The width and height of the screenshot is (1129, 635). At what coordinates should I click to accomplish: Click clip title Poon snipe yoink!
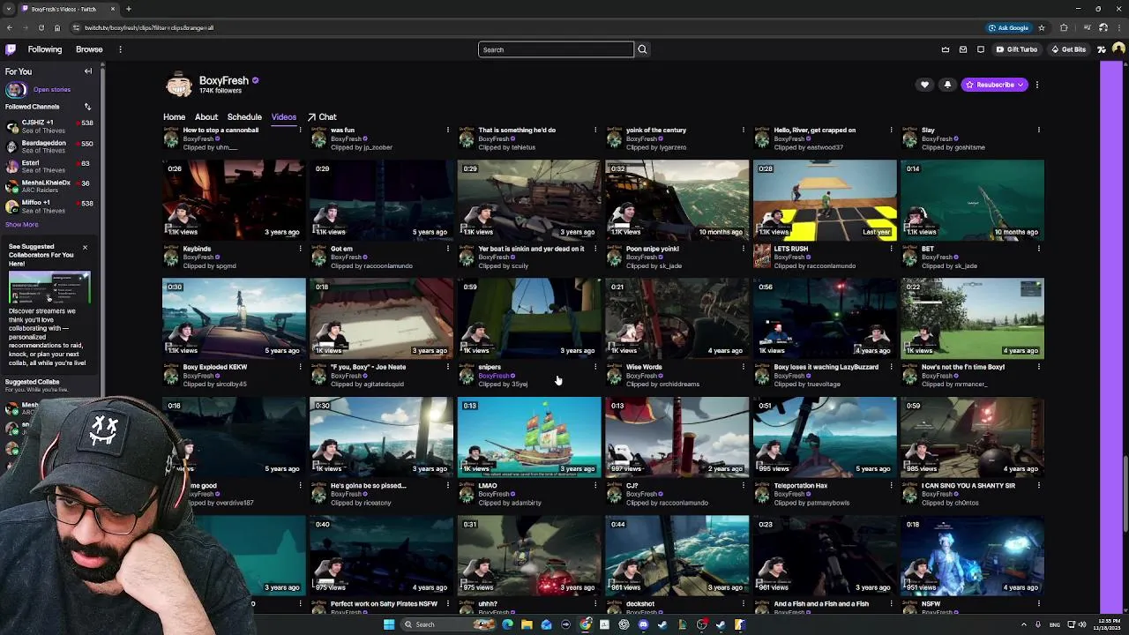[x=654, y=249]
